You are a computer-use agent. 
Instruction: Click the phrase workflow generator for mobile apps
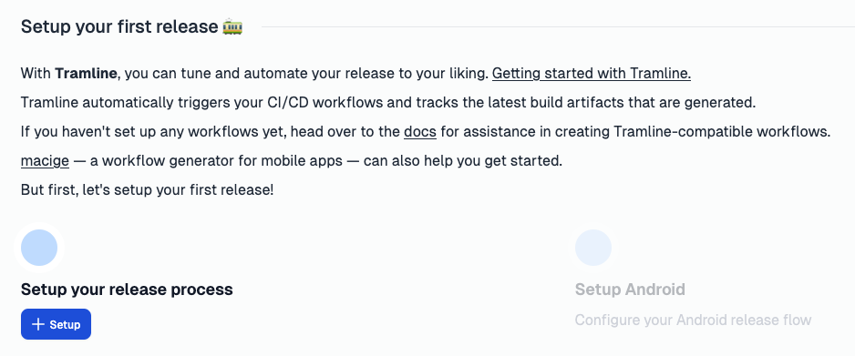click(232, 161)
